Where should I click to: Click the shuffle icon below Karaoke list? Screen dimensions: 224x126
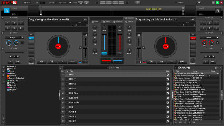point(185,123)
